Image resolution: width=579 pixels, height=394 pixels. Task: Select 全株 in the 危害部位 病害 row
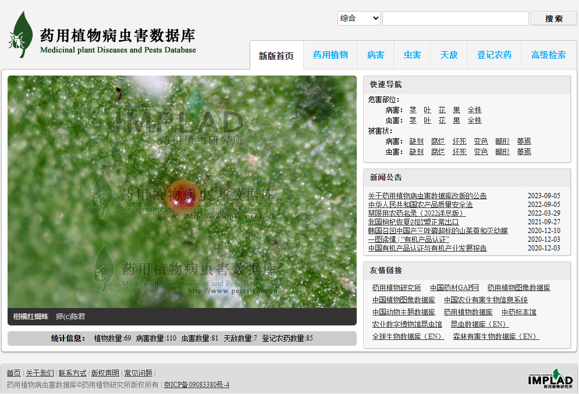pos(475,110)
